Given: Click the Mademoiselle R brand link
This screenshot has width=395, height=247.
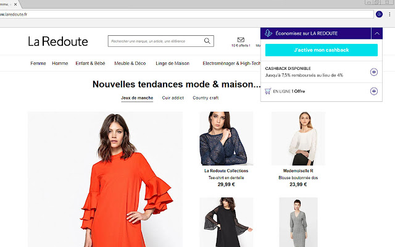Looking at the screenshot, I should [298, 170].
